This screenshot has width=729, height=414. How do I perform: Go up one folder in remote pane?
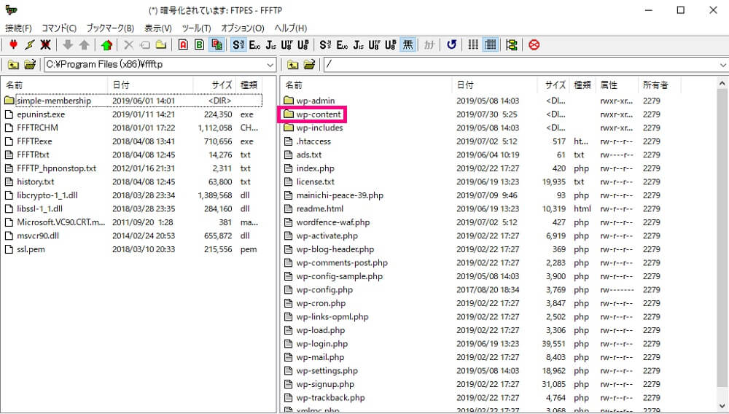[x=292, y=65]
